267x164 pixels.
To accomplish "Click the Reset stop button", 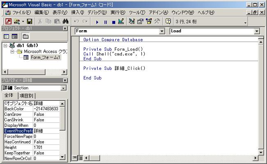I will coord(114,22).
